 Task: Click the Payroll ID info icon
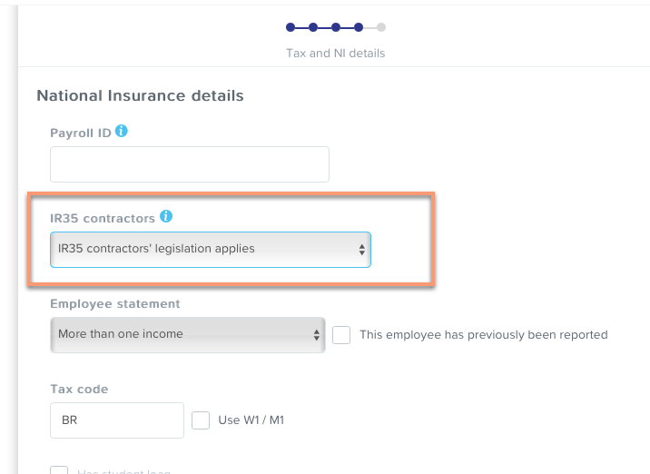click(x=122, y=132)
